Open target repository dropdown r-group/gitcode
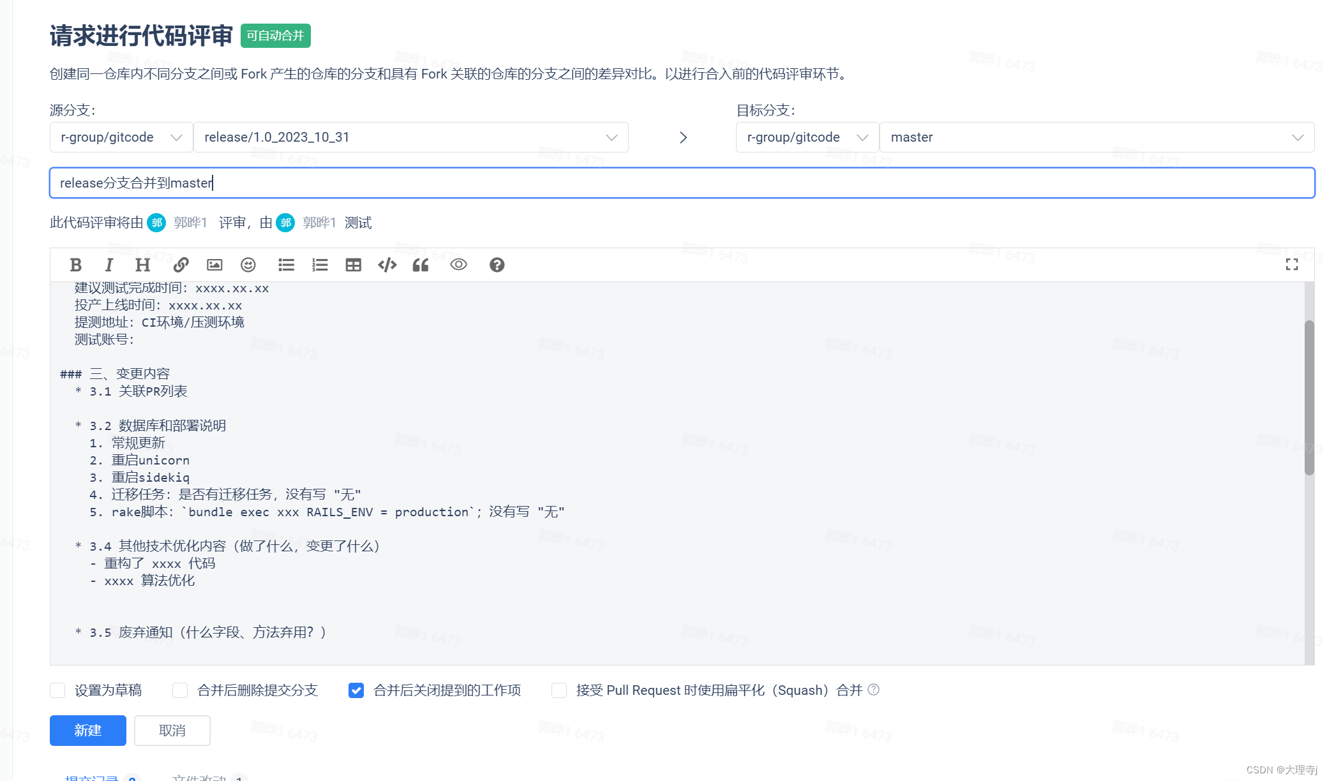Image resolution: width=1327 pixels, height=781 pixels. (x=807, y=137)
